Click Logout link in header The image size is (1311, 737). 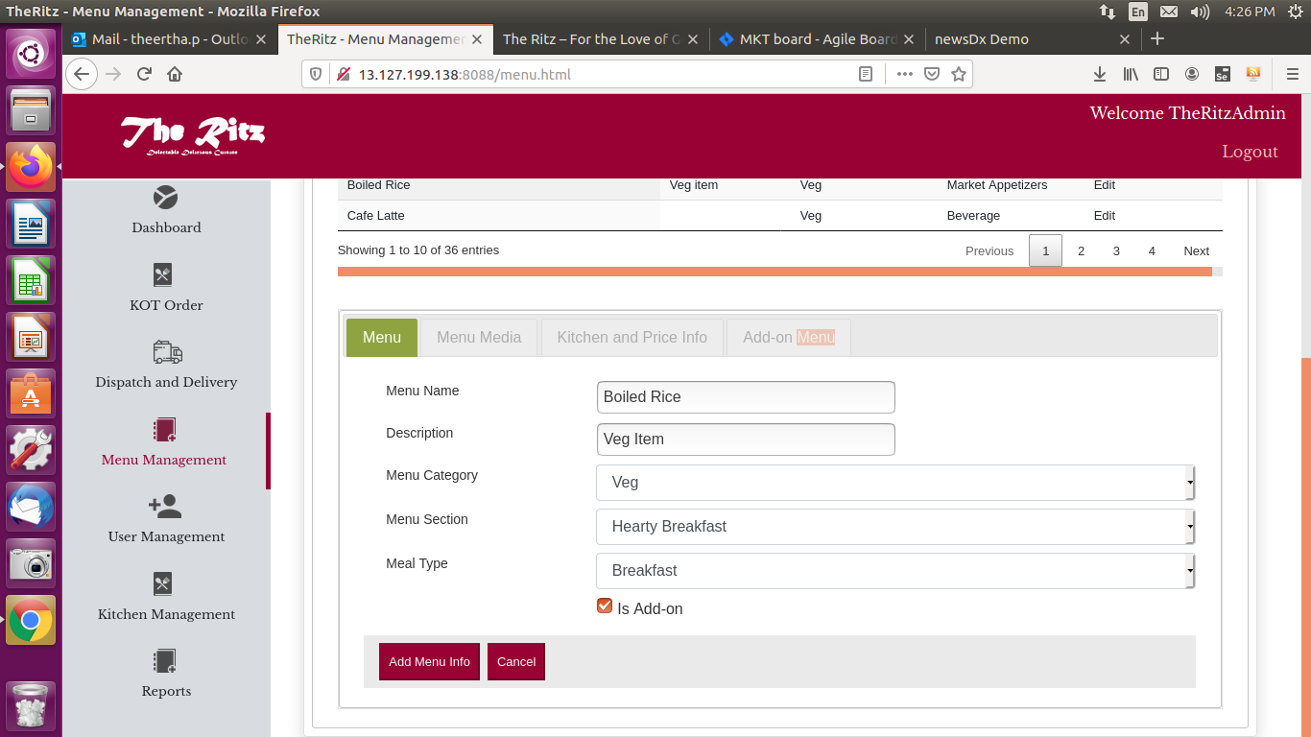click(x=1250, y=152)
